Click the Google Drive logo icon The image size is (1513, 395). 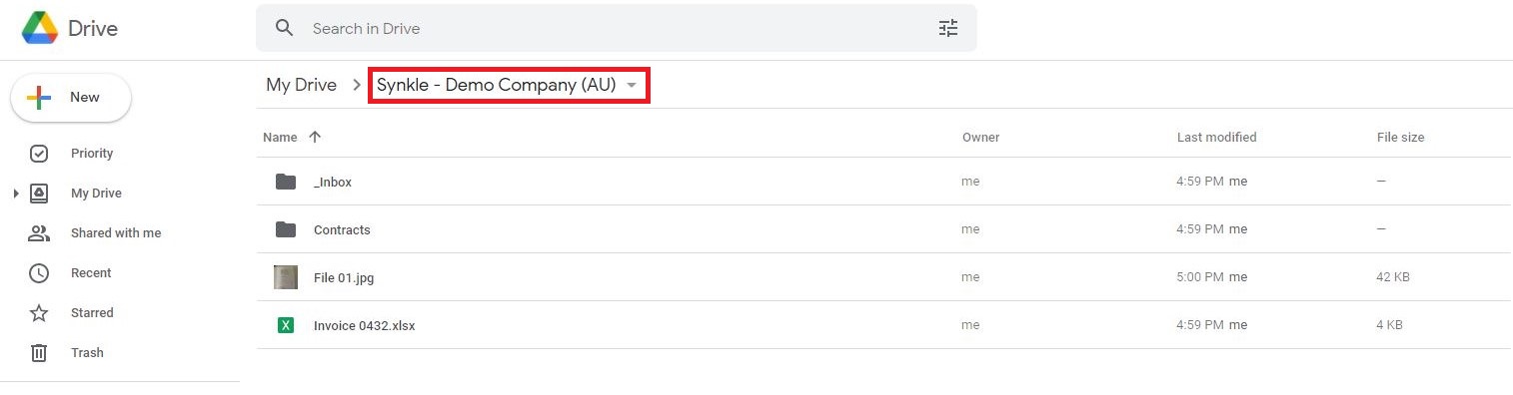(x=40, y=28)
